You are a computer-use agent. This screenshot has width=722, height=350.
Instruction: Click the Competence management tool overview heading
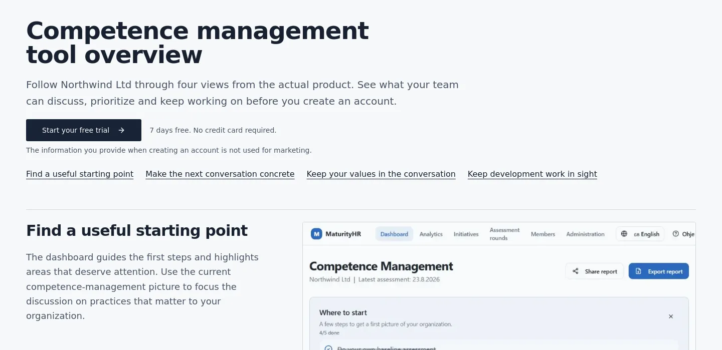pos(198,43)
